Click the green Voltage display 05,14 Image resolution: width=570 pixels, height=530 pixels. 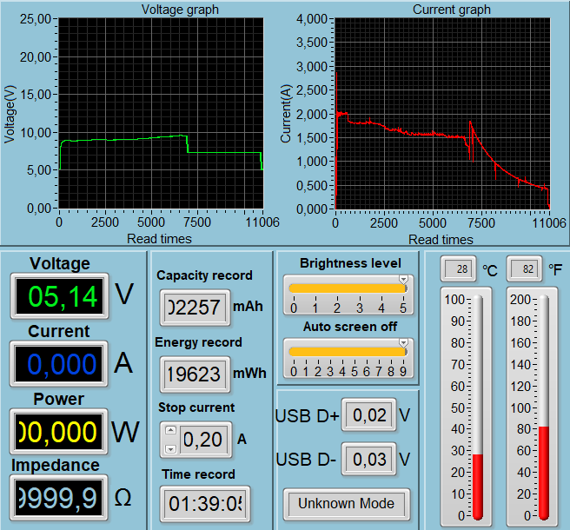coord(59,296)
